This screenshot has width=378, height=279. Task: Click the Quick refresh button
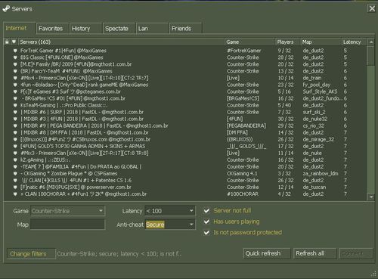click(x=267, y=253)
